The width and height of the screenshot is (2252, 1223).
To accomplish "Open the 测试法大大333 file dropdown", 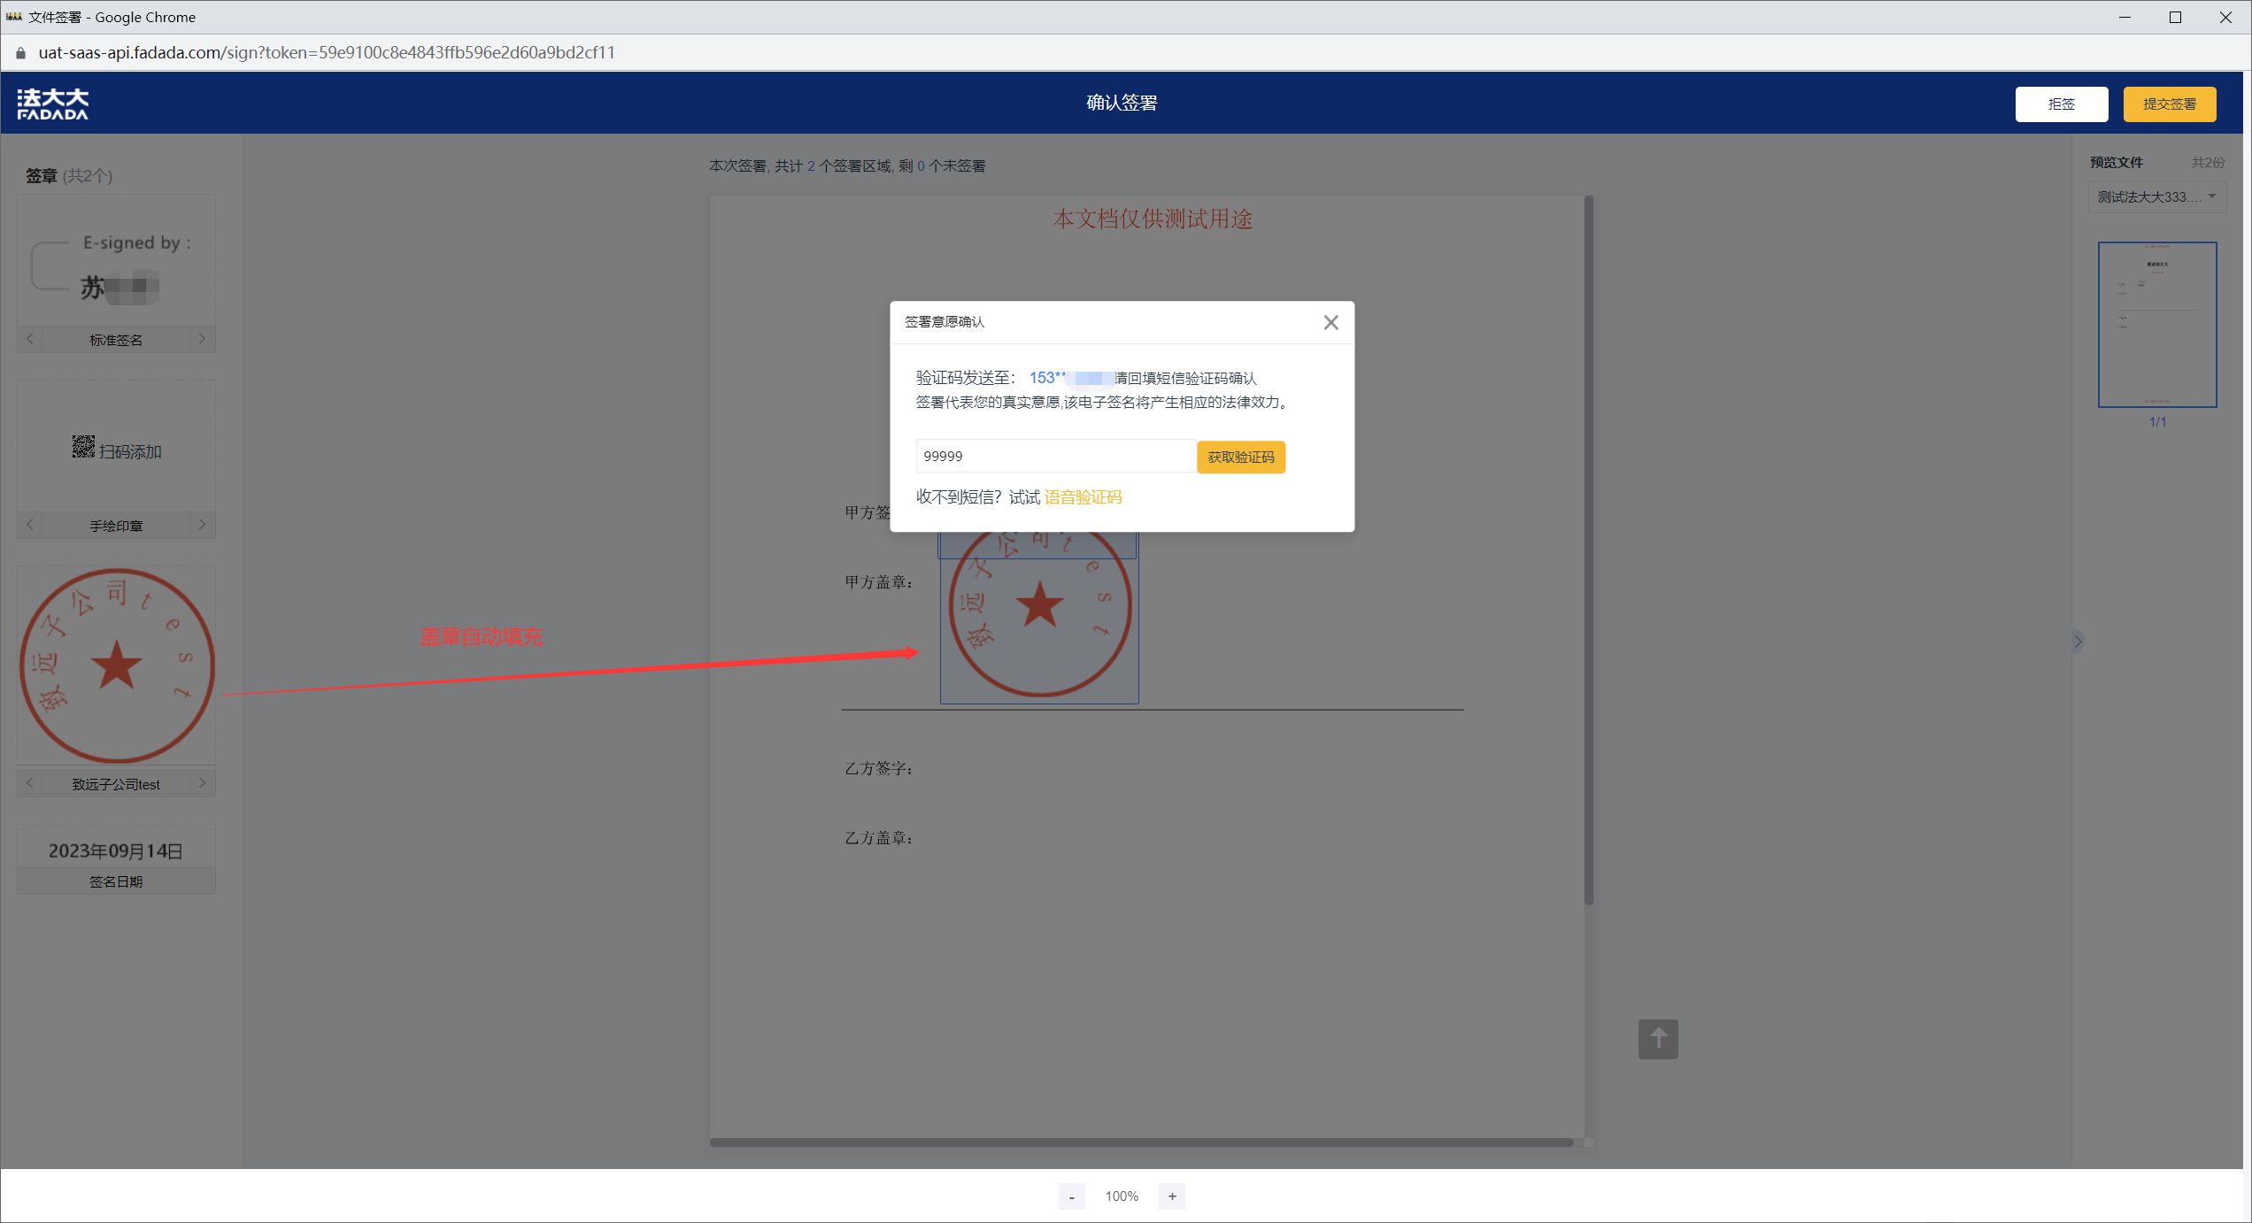I will 2156,196.
